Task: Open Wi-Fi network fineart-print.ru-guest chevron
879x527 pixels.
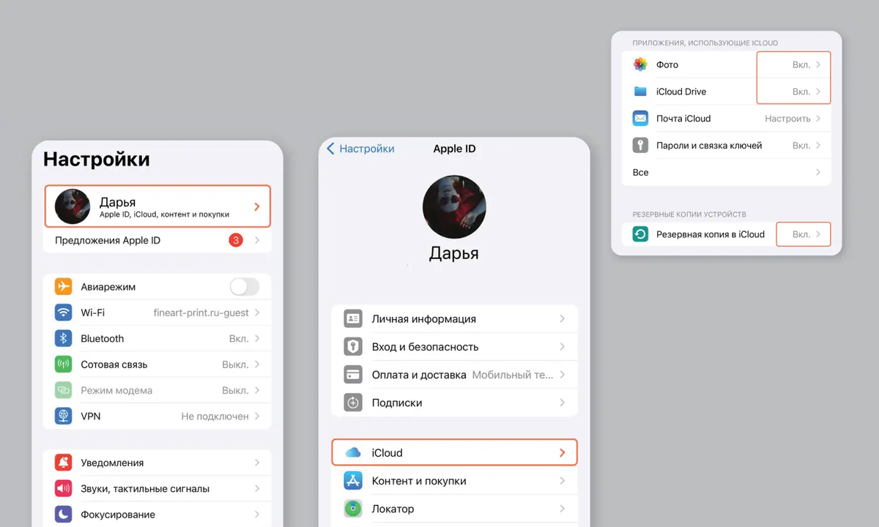Action: tap(257, 313)
